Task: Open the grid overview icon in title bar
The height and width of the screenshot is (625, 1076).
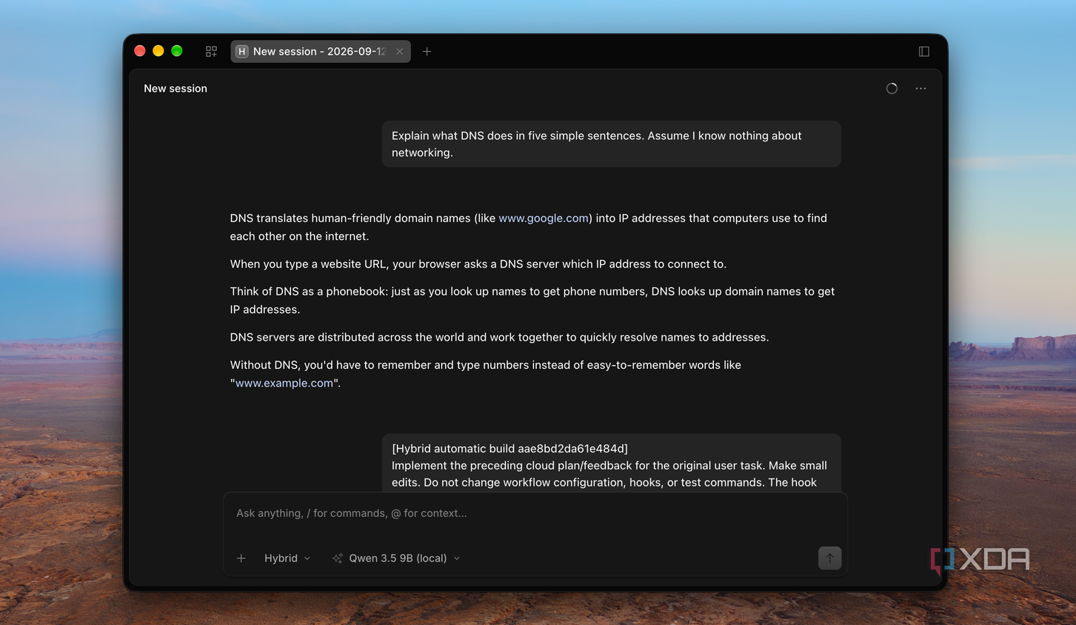Action: [x=211, y=51]
